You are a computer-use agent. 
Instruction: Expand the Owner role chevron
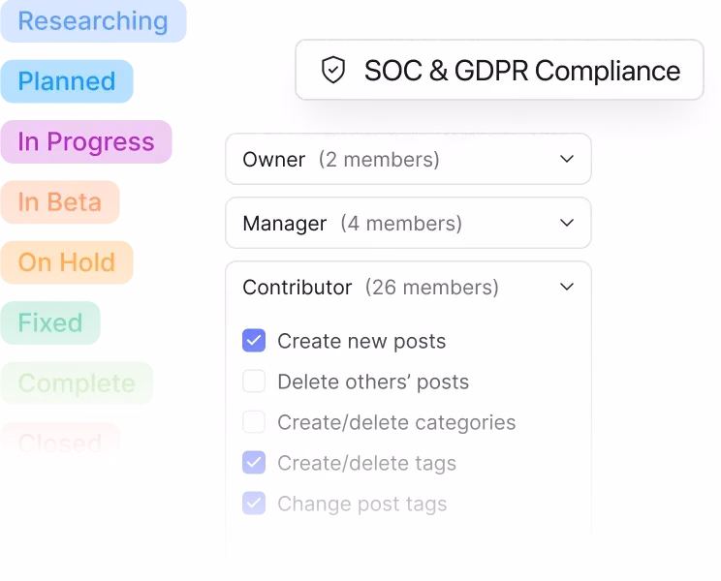(x=567, y=159)
